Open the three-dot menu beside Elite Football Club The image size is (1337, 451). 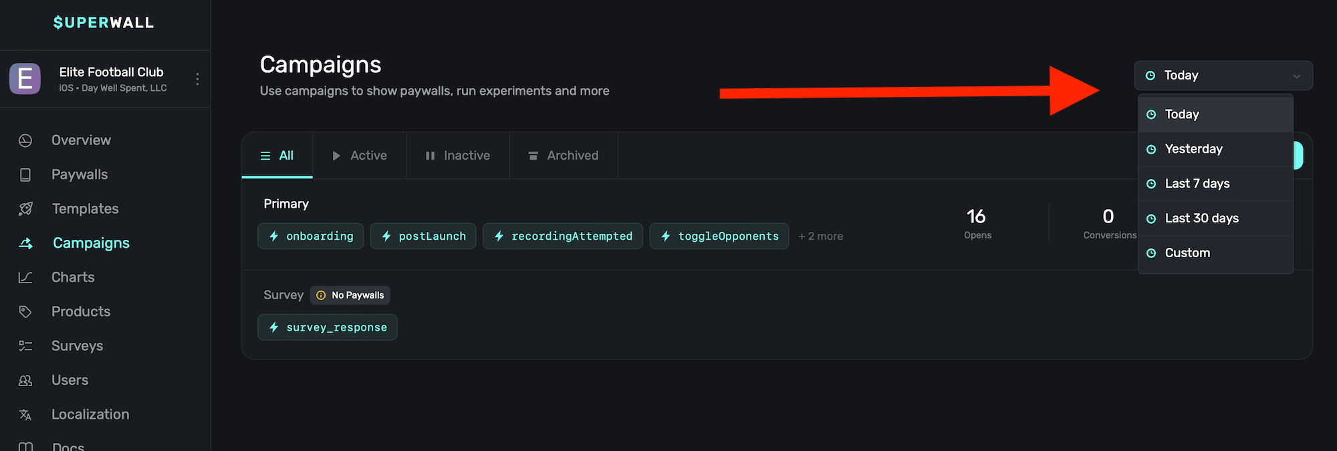click(197, 79)
